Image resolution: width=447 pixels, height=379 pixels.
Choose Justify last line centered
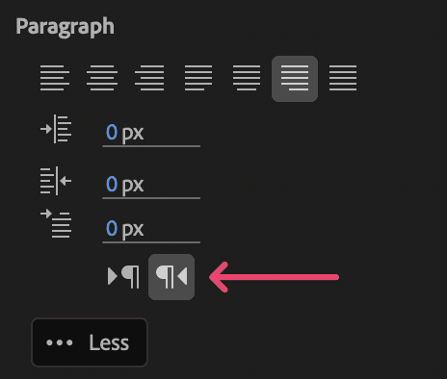[247, 78]
